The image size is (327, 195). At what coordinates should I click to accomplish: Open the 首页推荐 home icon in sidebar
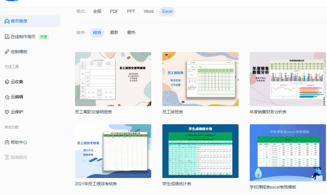(x=7, y=21)
